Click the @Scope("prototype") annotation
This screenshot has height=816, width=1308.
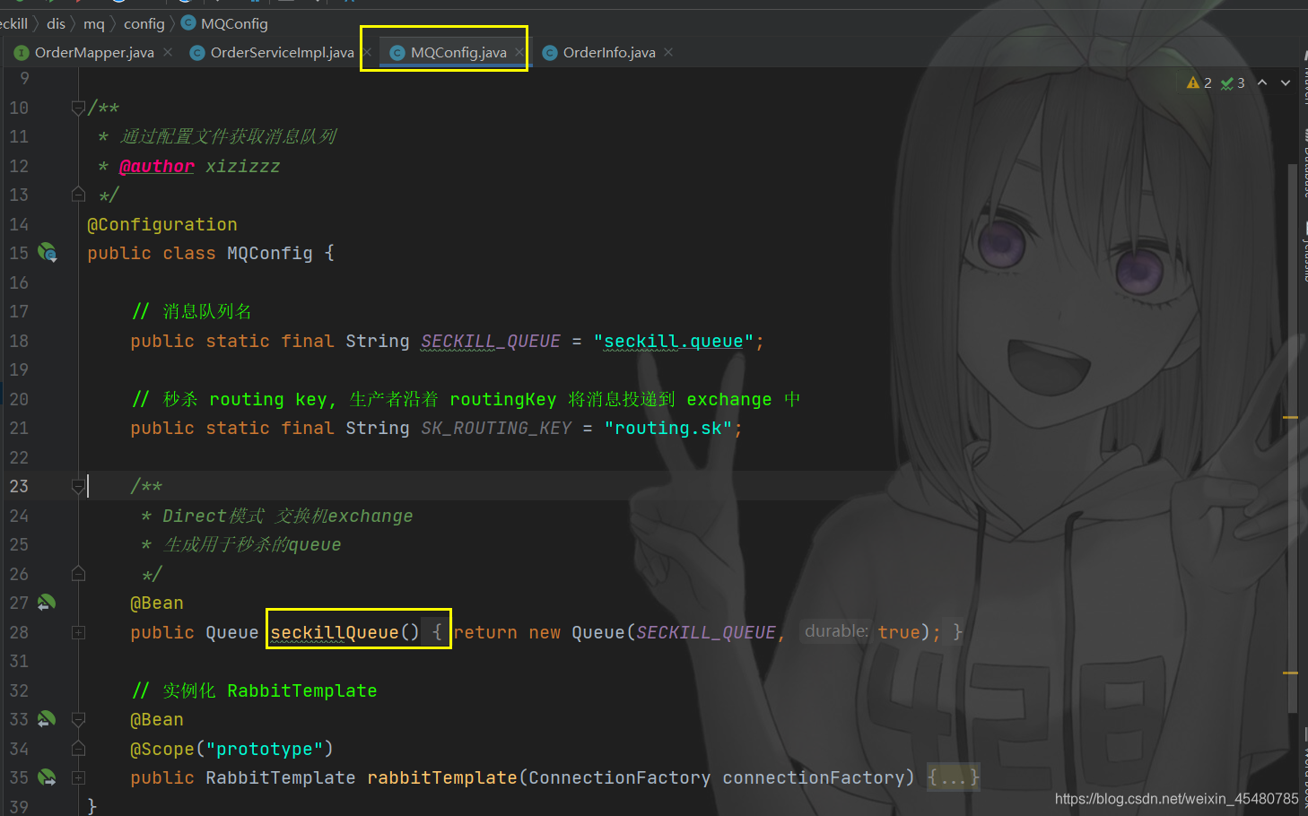tap(231, 749)
